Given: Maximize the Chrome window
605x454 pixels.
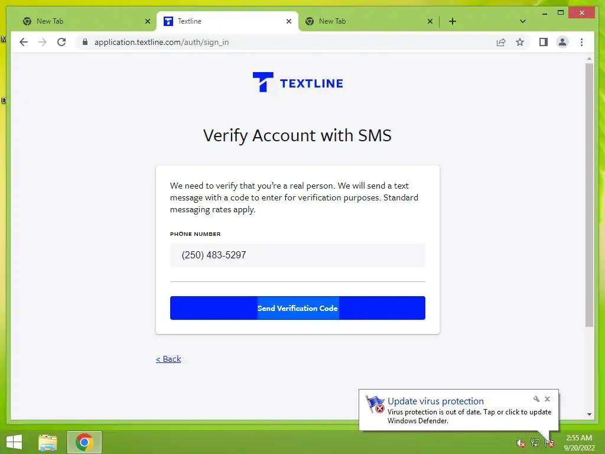Looking at the screenshot, I should (561, 13).
